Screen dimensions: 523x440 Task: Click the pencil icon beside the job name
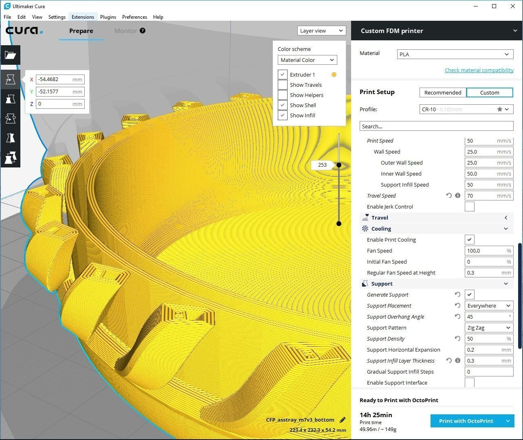click(342, 420)
